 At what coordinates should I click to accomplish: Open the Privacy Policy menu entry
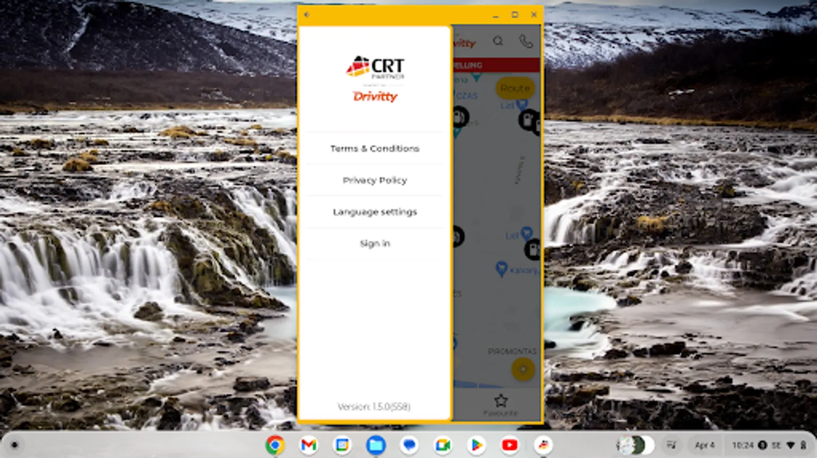[x=375, y=180]
